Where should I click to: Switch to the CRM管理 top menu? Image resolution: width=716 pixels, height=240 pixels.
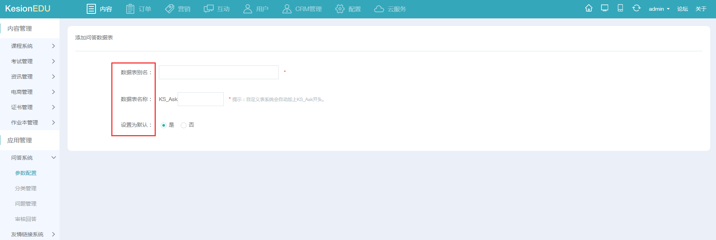click(x=302, y=9)
